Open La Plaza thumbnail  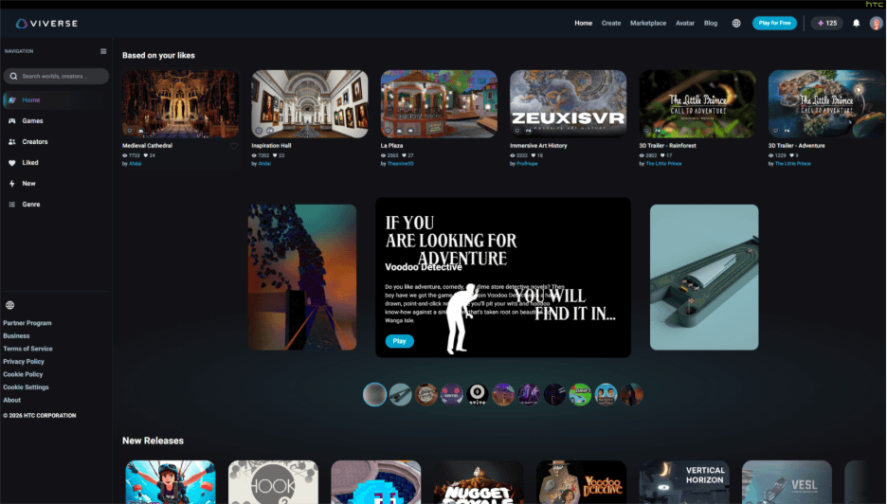pos(439,103)
